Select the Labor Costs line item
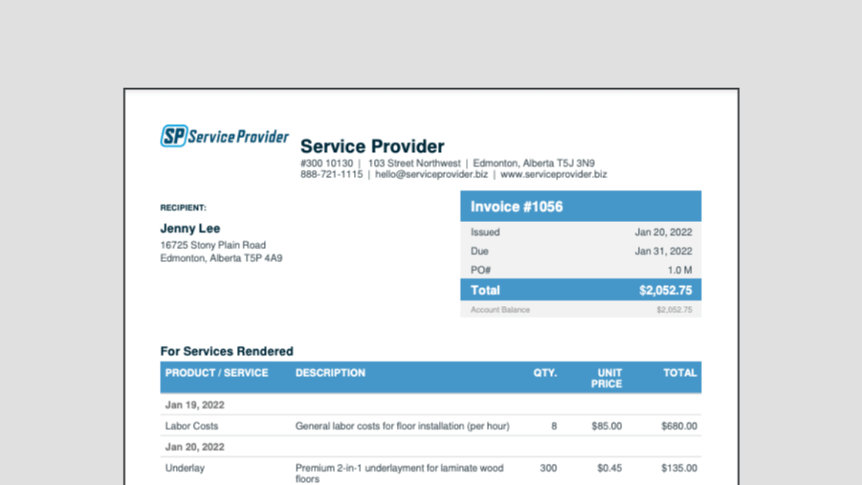The height and width of the screenshot is (485, 862). pos(191,426)
